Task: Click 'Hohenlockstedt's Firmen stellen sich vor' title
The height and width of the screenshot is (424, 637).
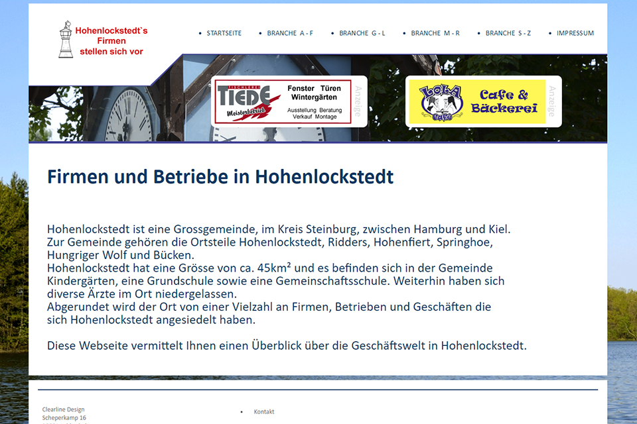Action: click(x=111, y=40)
